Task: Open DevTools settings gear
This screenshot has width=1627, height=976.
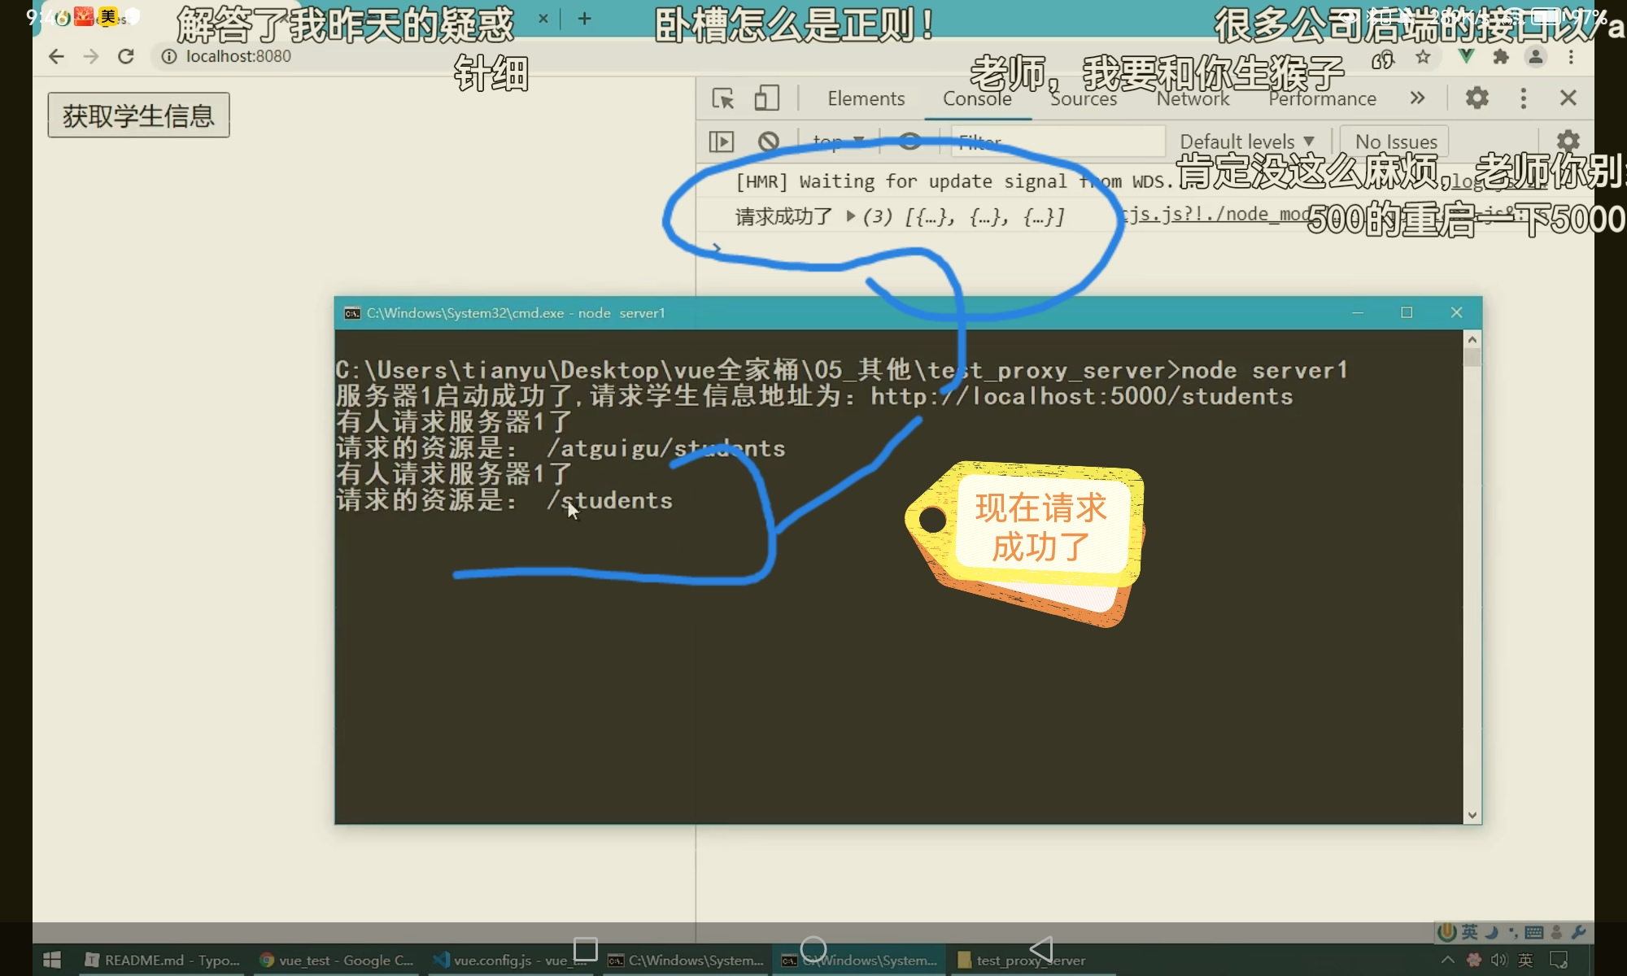Action: pos(1477,98)
